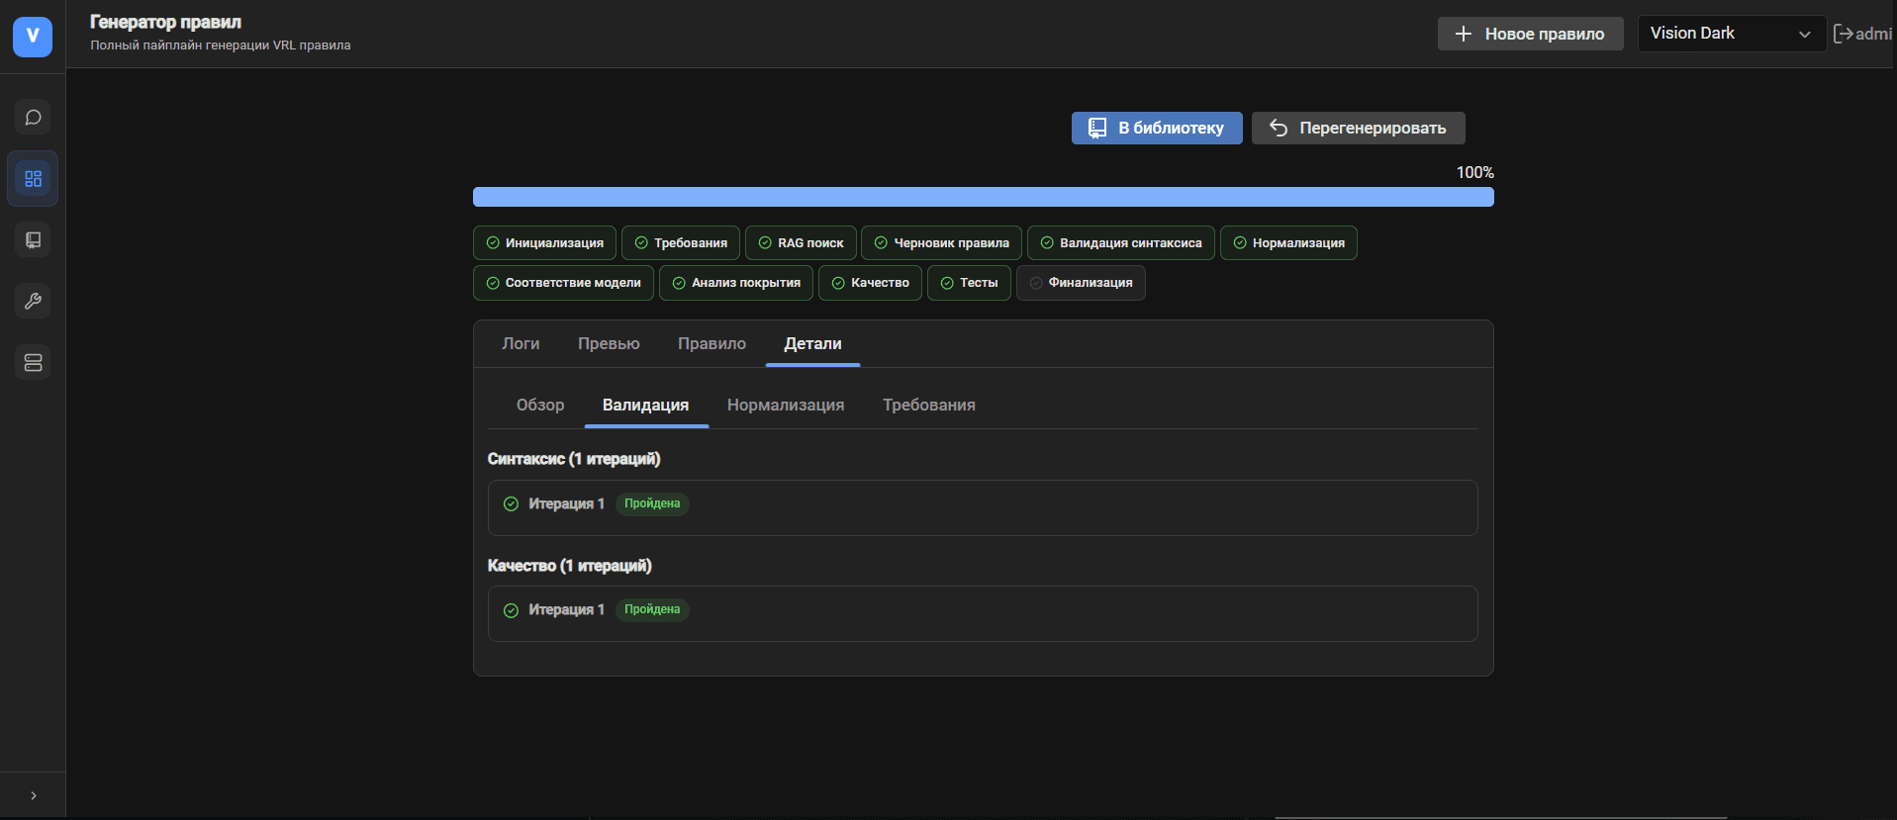Expand the sidebar with bottom chevron

pos(33,795)
